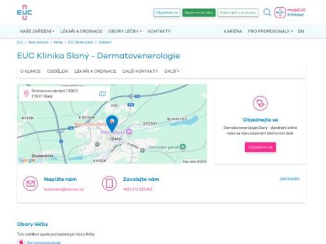Click the pink location pin icon by address
Image resolution: width=326 pixels, height=244 pixels.
[26, 94]
